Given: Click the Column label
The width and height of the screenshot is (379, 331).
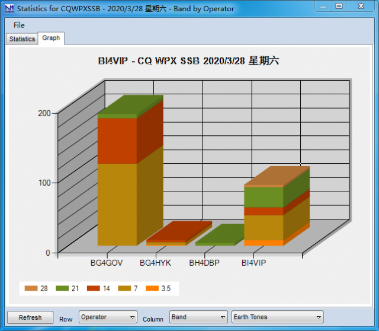Looking at the screenshot, I should 153,319.
